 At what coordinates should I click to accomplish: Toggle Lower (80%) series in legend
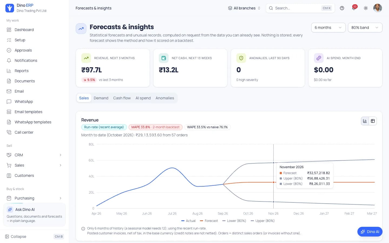pyautogui.click(x=234, y=221)
